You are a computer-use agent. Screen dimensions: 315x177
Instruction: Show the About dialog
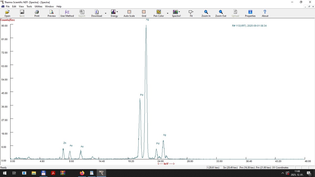pos(265,13)
